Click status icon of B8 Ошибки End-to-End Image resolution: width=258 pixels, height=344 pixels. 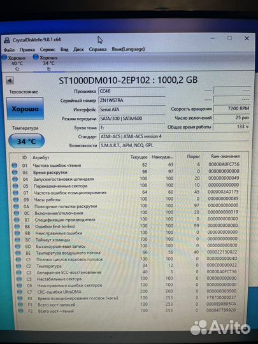(17, 227)
